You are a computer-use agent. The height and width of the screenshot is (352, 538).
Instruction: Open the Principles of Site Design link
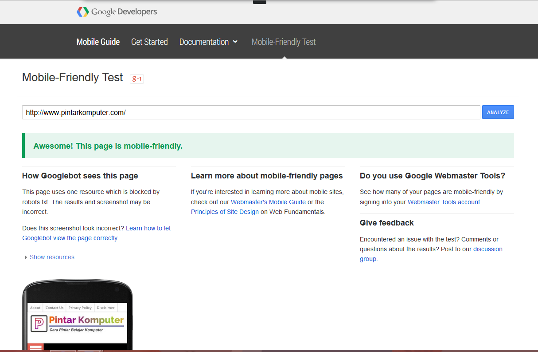click(225, 212)
